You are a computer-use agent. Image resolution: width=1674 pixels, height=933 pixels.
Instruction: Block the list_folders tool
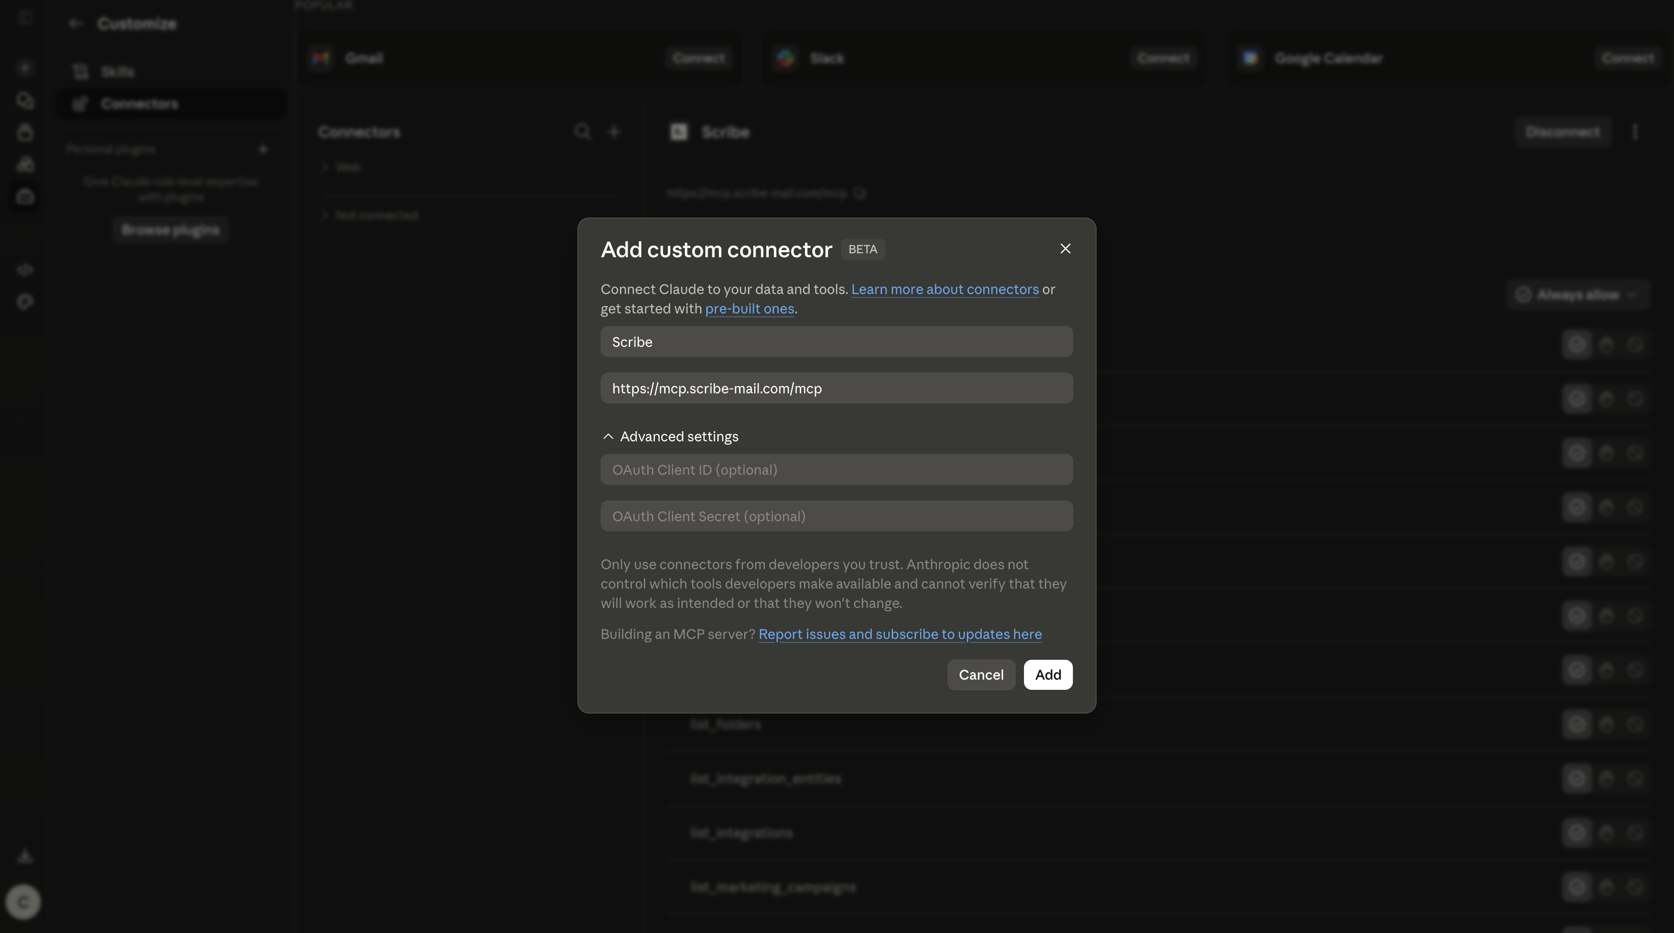1635,724
